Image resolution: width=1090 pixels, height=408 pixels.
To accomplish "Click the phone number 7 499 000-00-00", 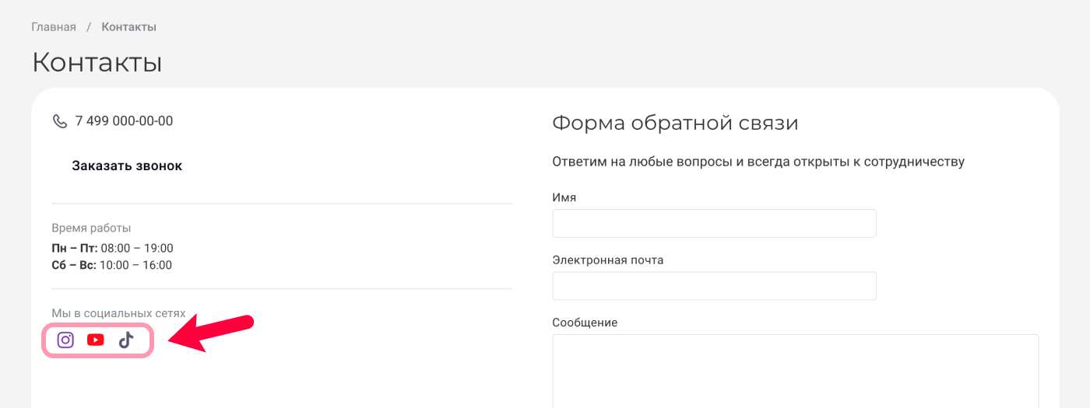I will [x=125, y=121].
